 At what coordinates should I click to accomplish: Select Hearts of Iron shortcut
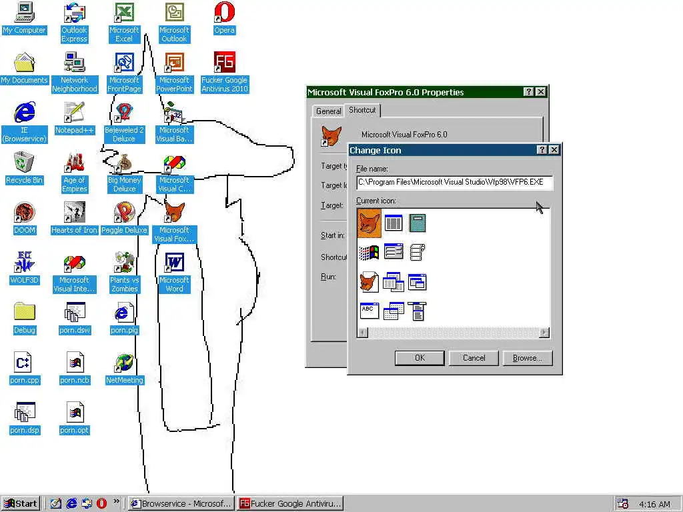pyautogui.click(x=75, y=219)
